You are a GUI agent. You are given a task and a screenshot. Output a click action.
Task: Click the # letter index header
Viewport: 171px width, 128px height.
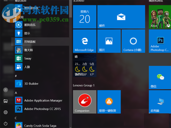click(x=16, y=76)
